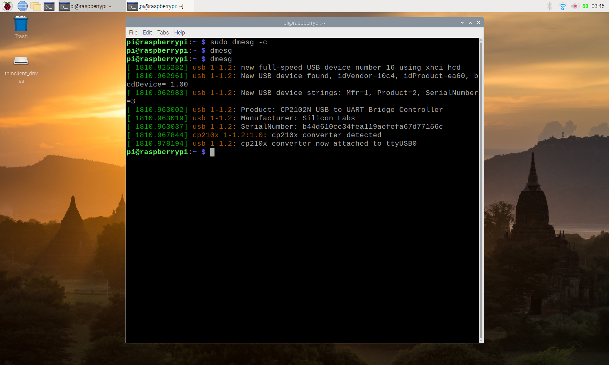
Task: Open the Trash on the desktop
Action: click(x=21, y=24)
